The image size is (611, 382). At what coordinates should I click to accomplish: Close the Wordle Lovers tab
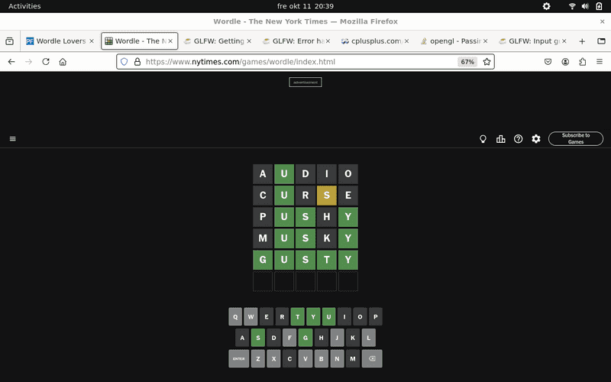point(92,41)
